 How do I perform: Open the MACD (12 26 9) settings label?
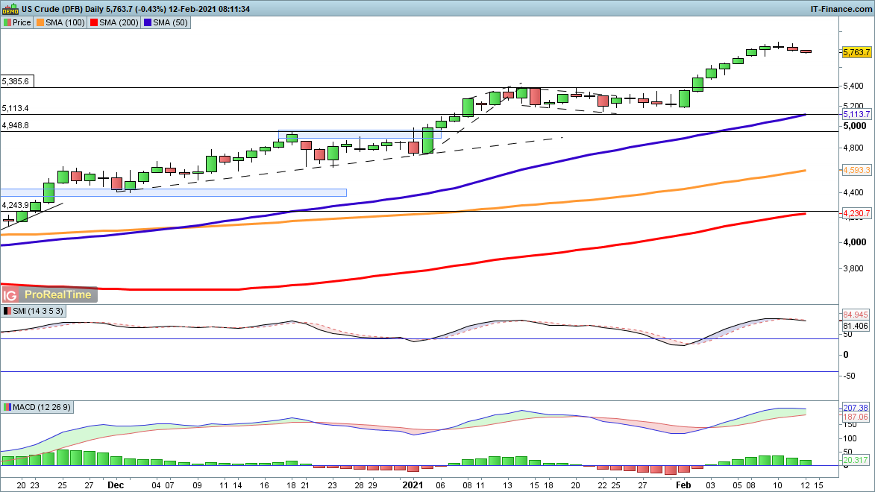(x=43, y=407)
